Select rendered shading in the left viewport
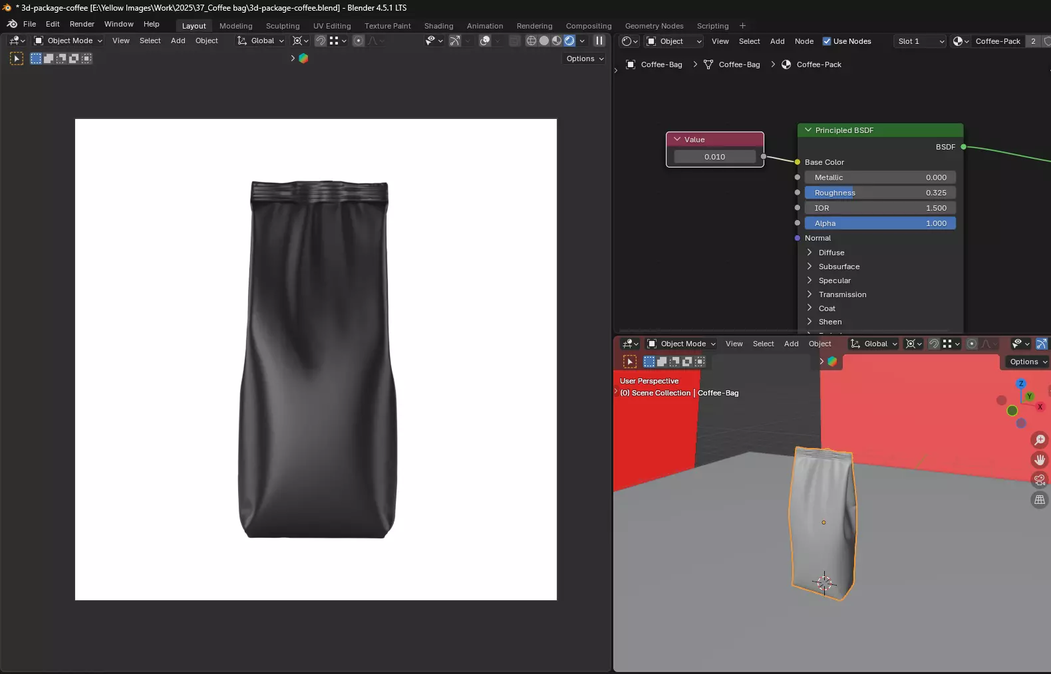 (x=569, y=41)
